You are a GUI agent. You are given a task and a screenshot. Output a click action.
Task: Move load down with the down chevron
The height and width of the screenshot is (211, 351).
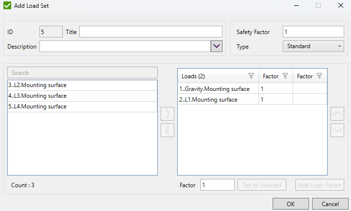point(337,130)
